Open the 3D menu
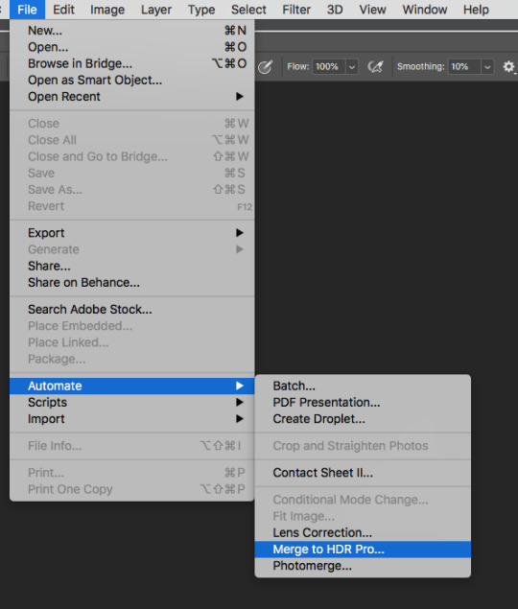 (x=335, y=10)
